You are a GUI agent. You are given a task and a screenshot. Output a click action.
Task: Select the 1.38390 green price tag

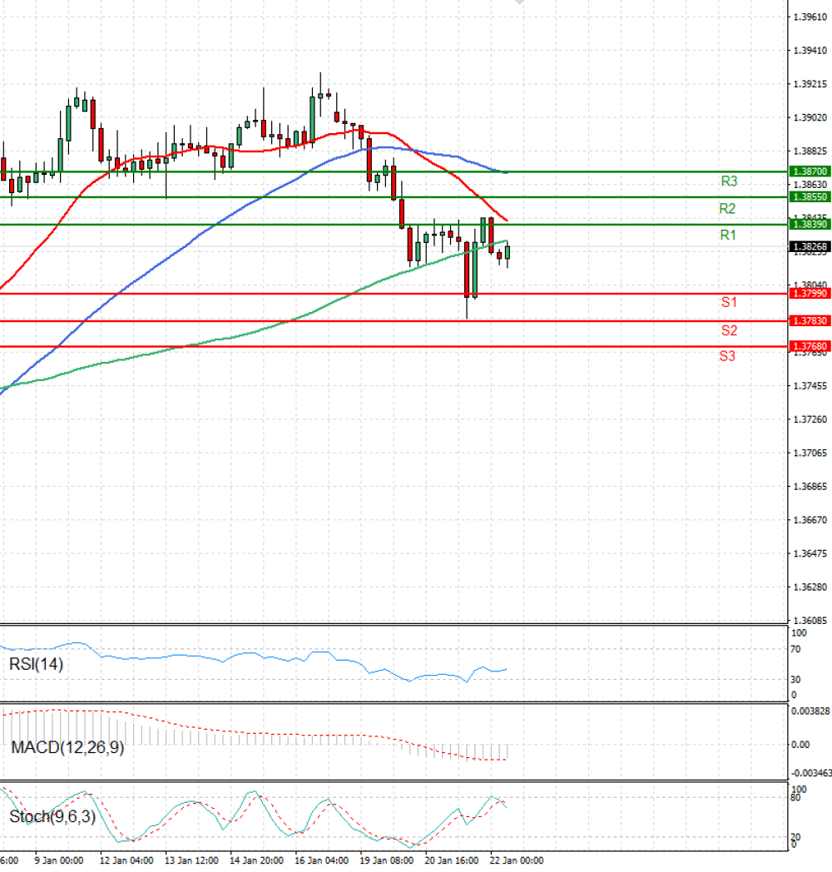tap(809, 225)
